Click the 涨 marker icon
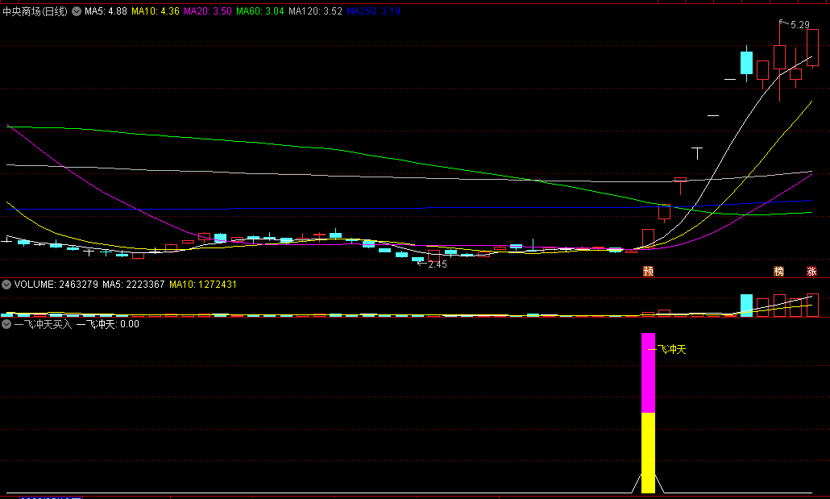This screenshot has height=499, width=830. pyautogui.click(x=811, y=271)
